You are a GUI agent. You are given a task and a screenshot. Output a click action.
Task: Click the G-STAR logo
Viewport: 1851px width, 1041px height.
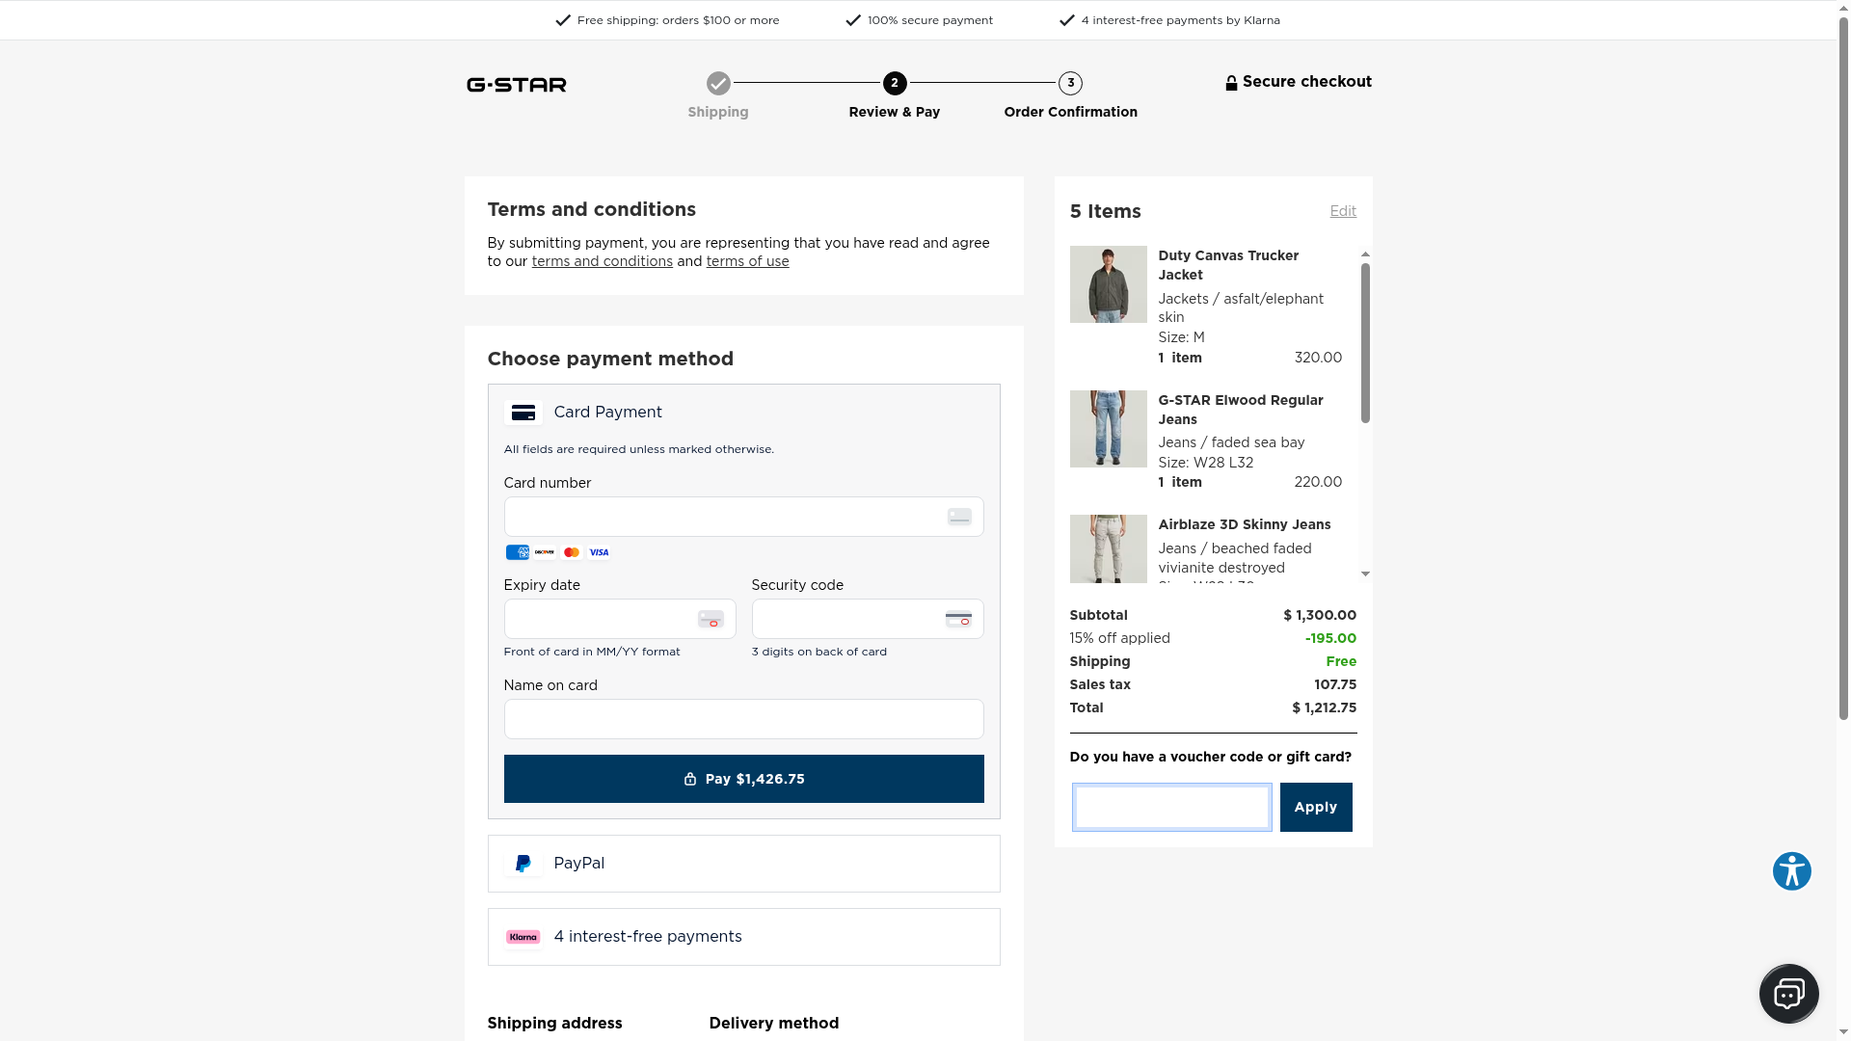[x=517, y=85]
